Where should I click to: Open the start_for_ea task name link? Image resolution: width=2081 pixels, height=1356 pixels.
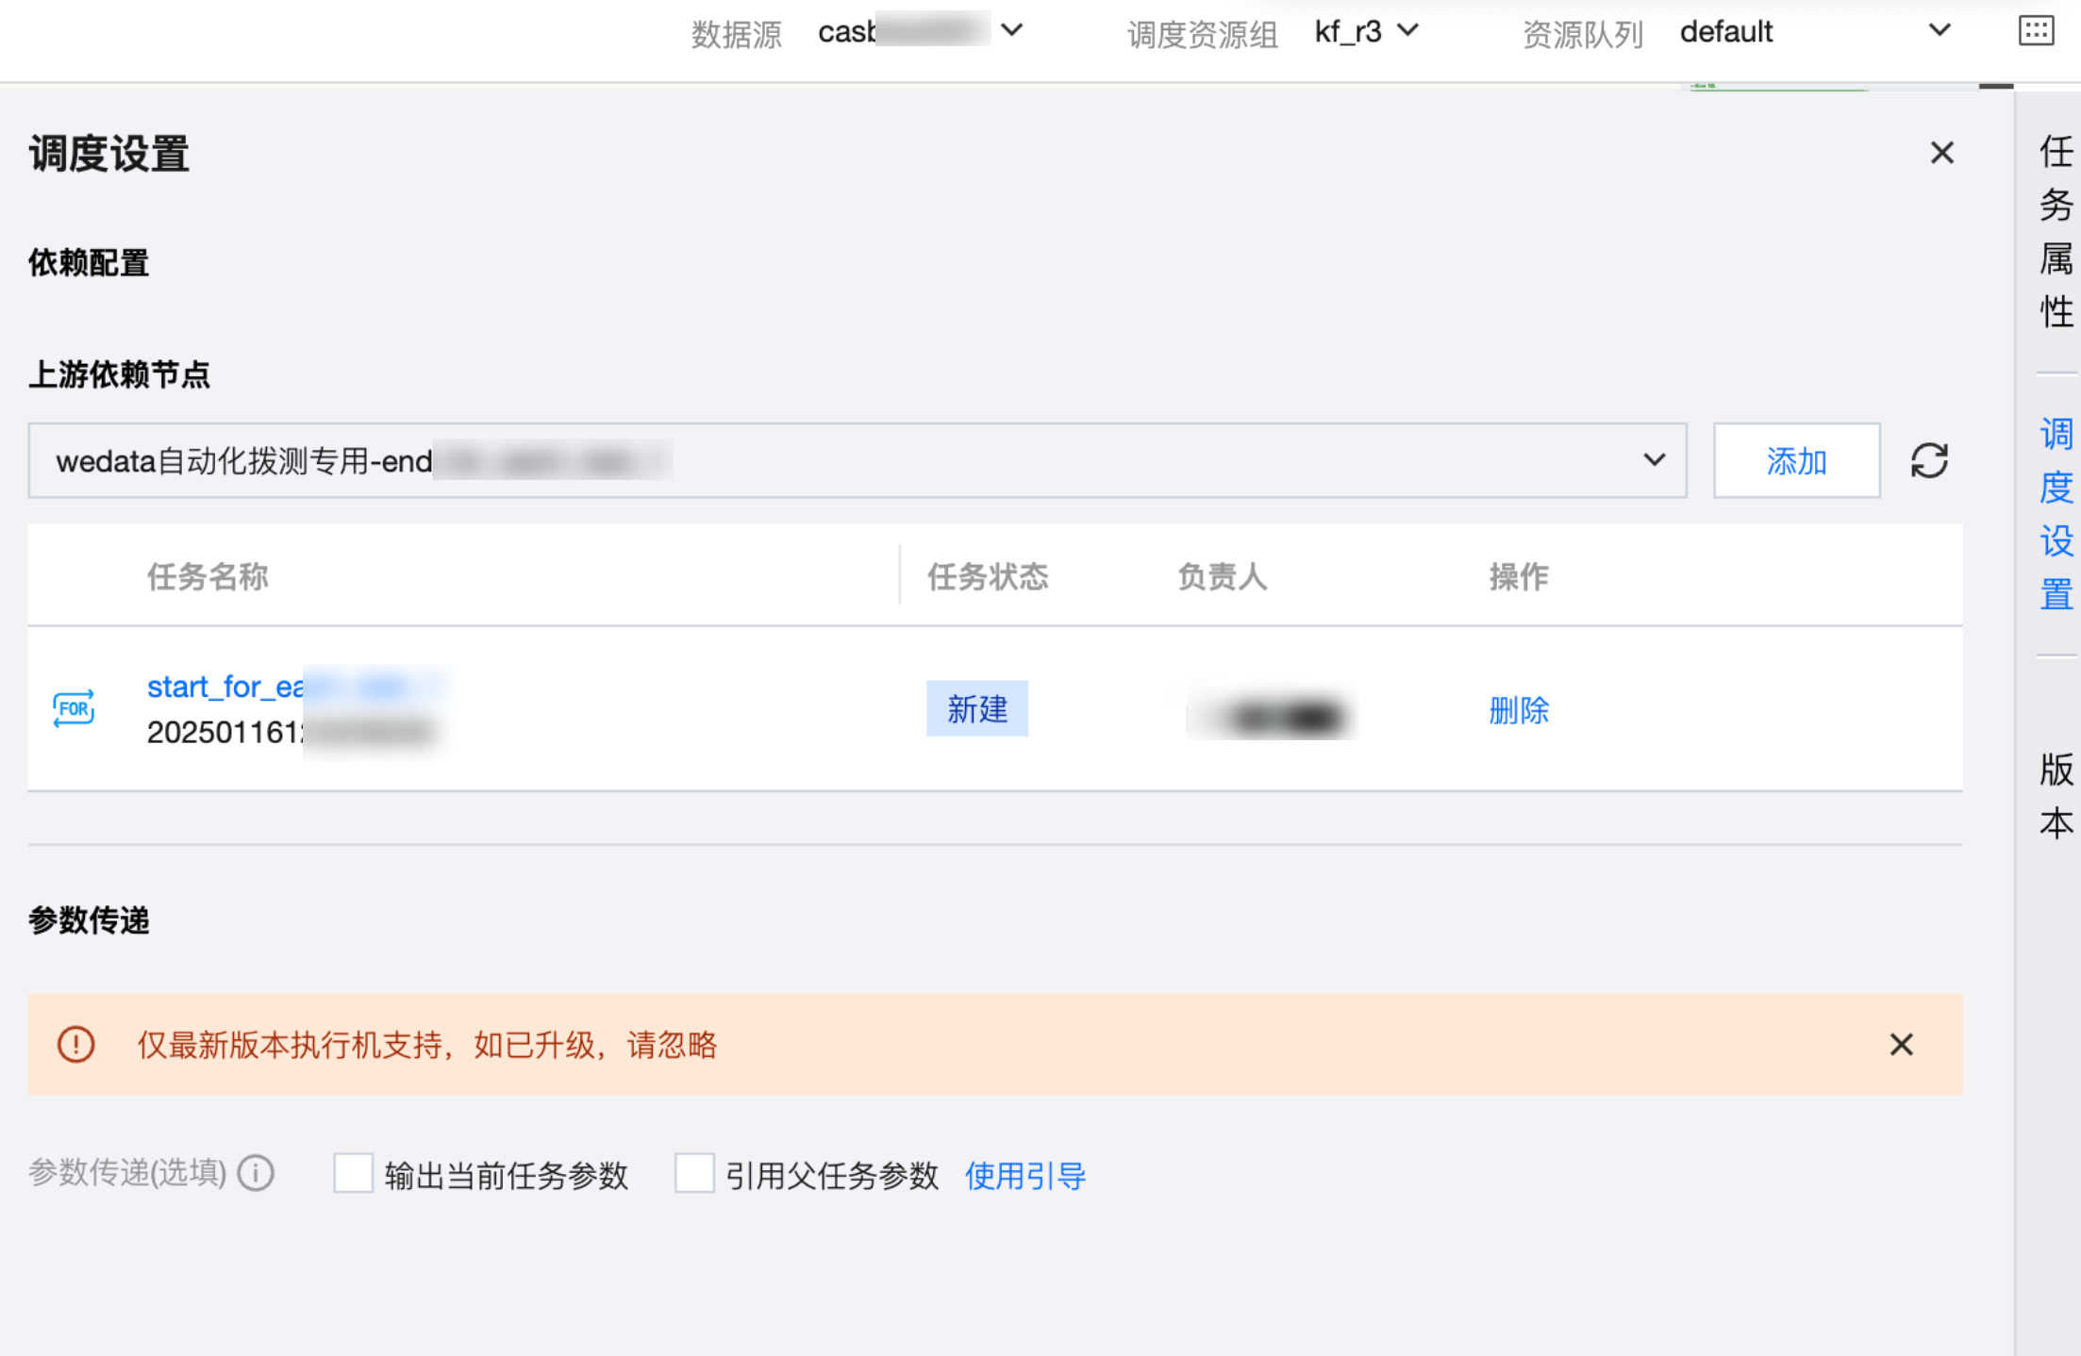[x=225, y=686]
